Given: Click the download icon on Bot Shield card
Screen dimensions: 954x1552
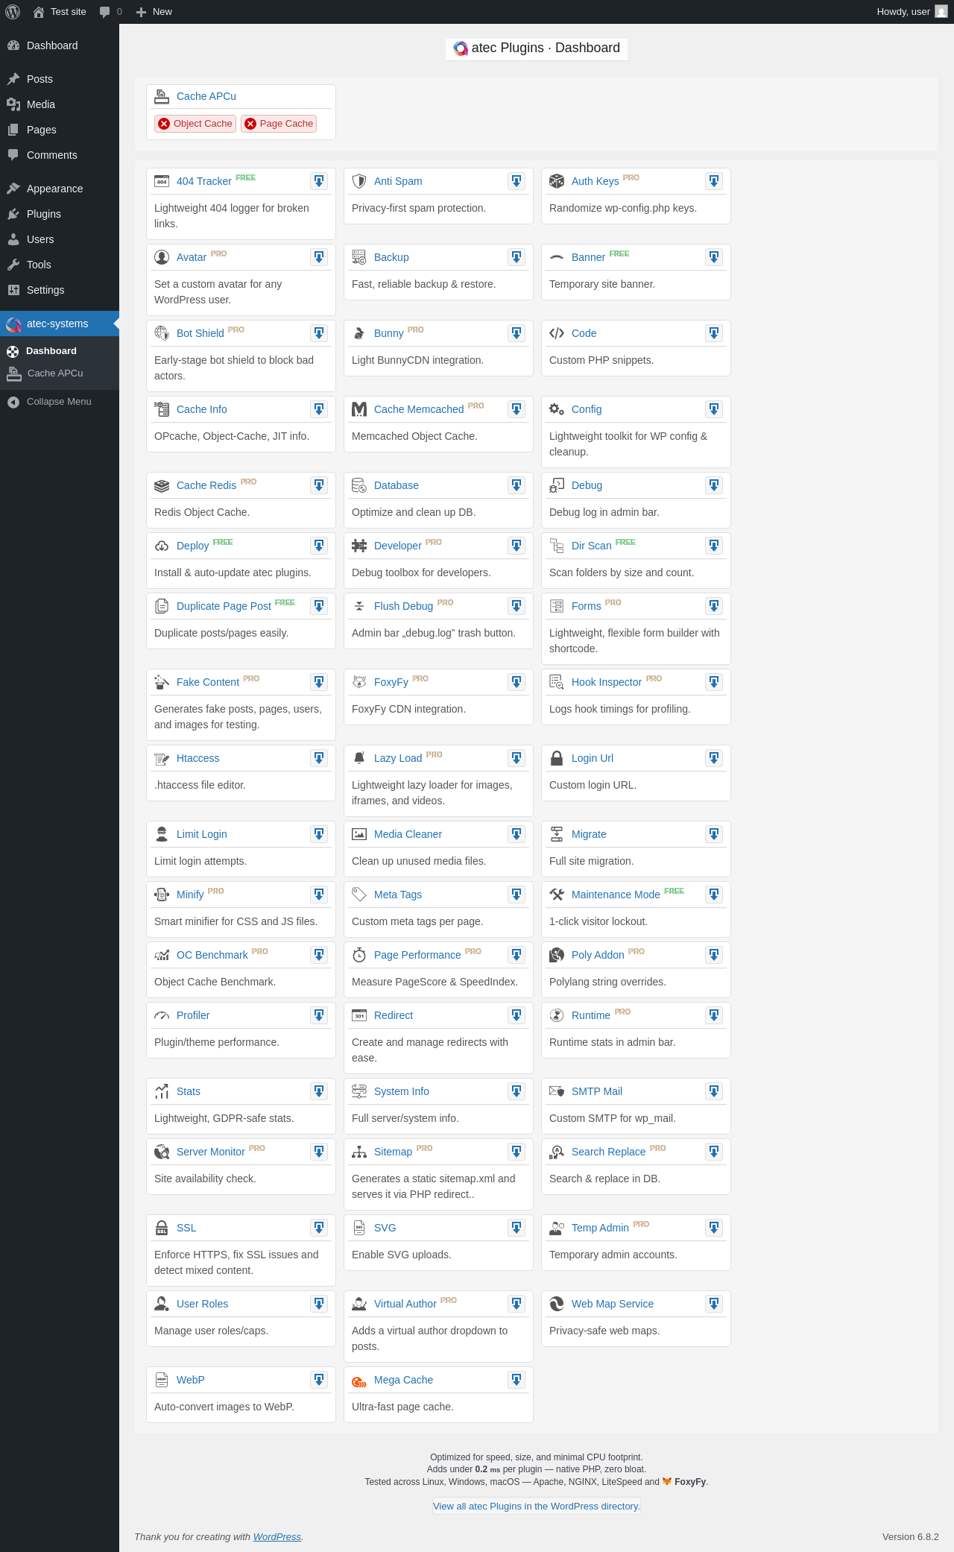Looking at the screenshot, I should pyautogui.click(x=319, y=333).
